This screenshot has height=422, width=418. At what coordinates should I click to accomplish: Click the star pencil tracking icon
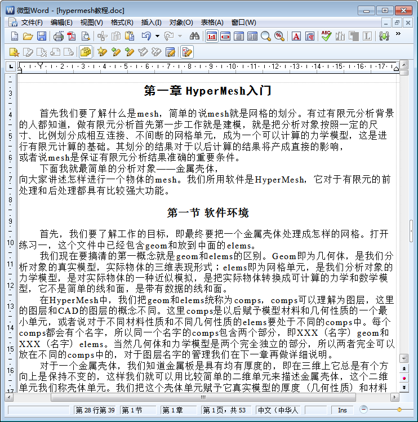pyautogui.click(x=103, y=52)
